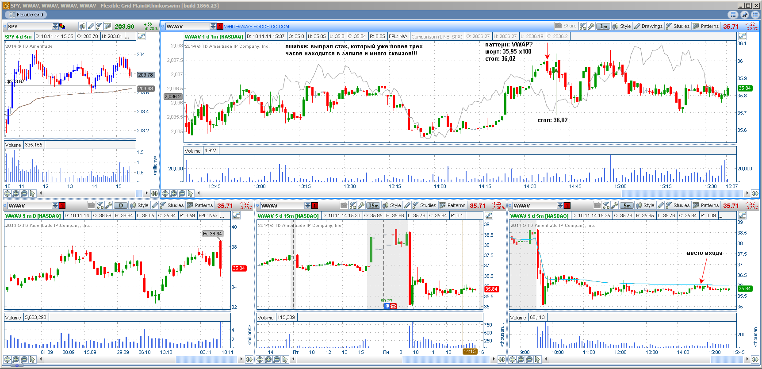Open the studies icon in SPY chart toolbar
The width and height of the screenshot is (762, 369).
[100, 27]
